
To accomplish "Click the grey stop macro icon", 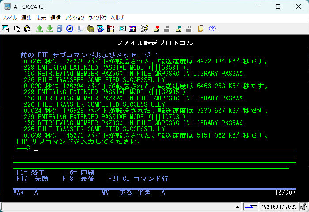I will click(166, 29).
